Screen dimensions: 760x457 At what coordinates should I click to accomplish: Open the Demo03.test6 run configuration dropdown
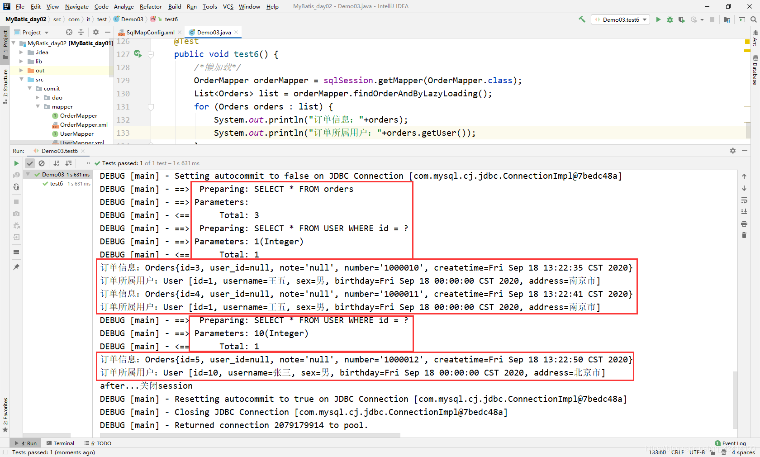point(621,19)
